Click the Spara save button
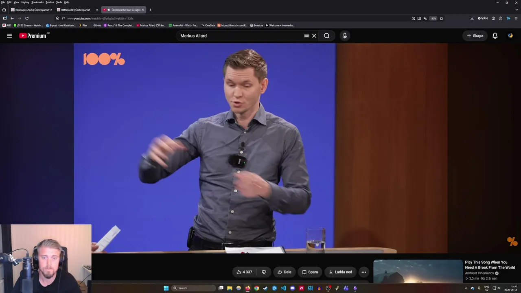 click(310, 272)
